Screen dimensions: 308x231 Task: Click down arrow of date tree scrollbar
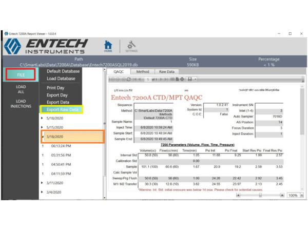point(105,198)
